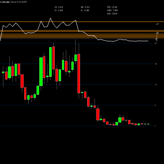
Task: Click the 'H: 1.51' high price value
Action: pyautogui.click(x=85, y=7)
